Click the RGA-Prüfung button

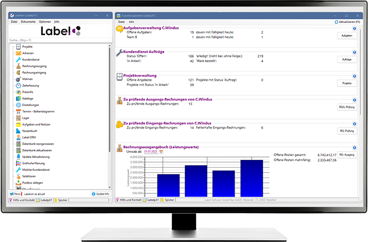click(x=347, y=107)
